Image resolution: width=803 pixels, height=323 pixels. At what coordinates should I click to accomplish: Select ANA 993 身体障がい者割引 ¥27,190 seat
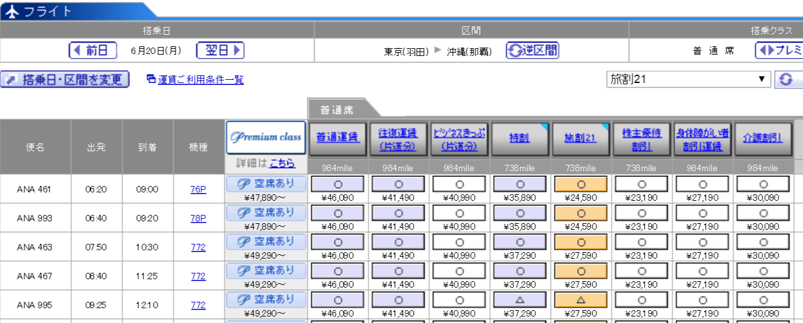pyautogui.click(x=702, y=213)
